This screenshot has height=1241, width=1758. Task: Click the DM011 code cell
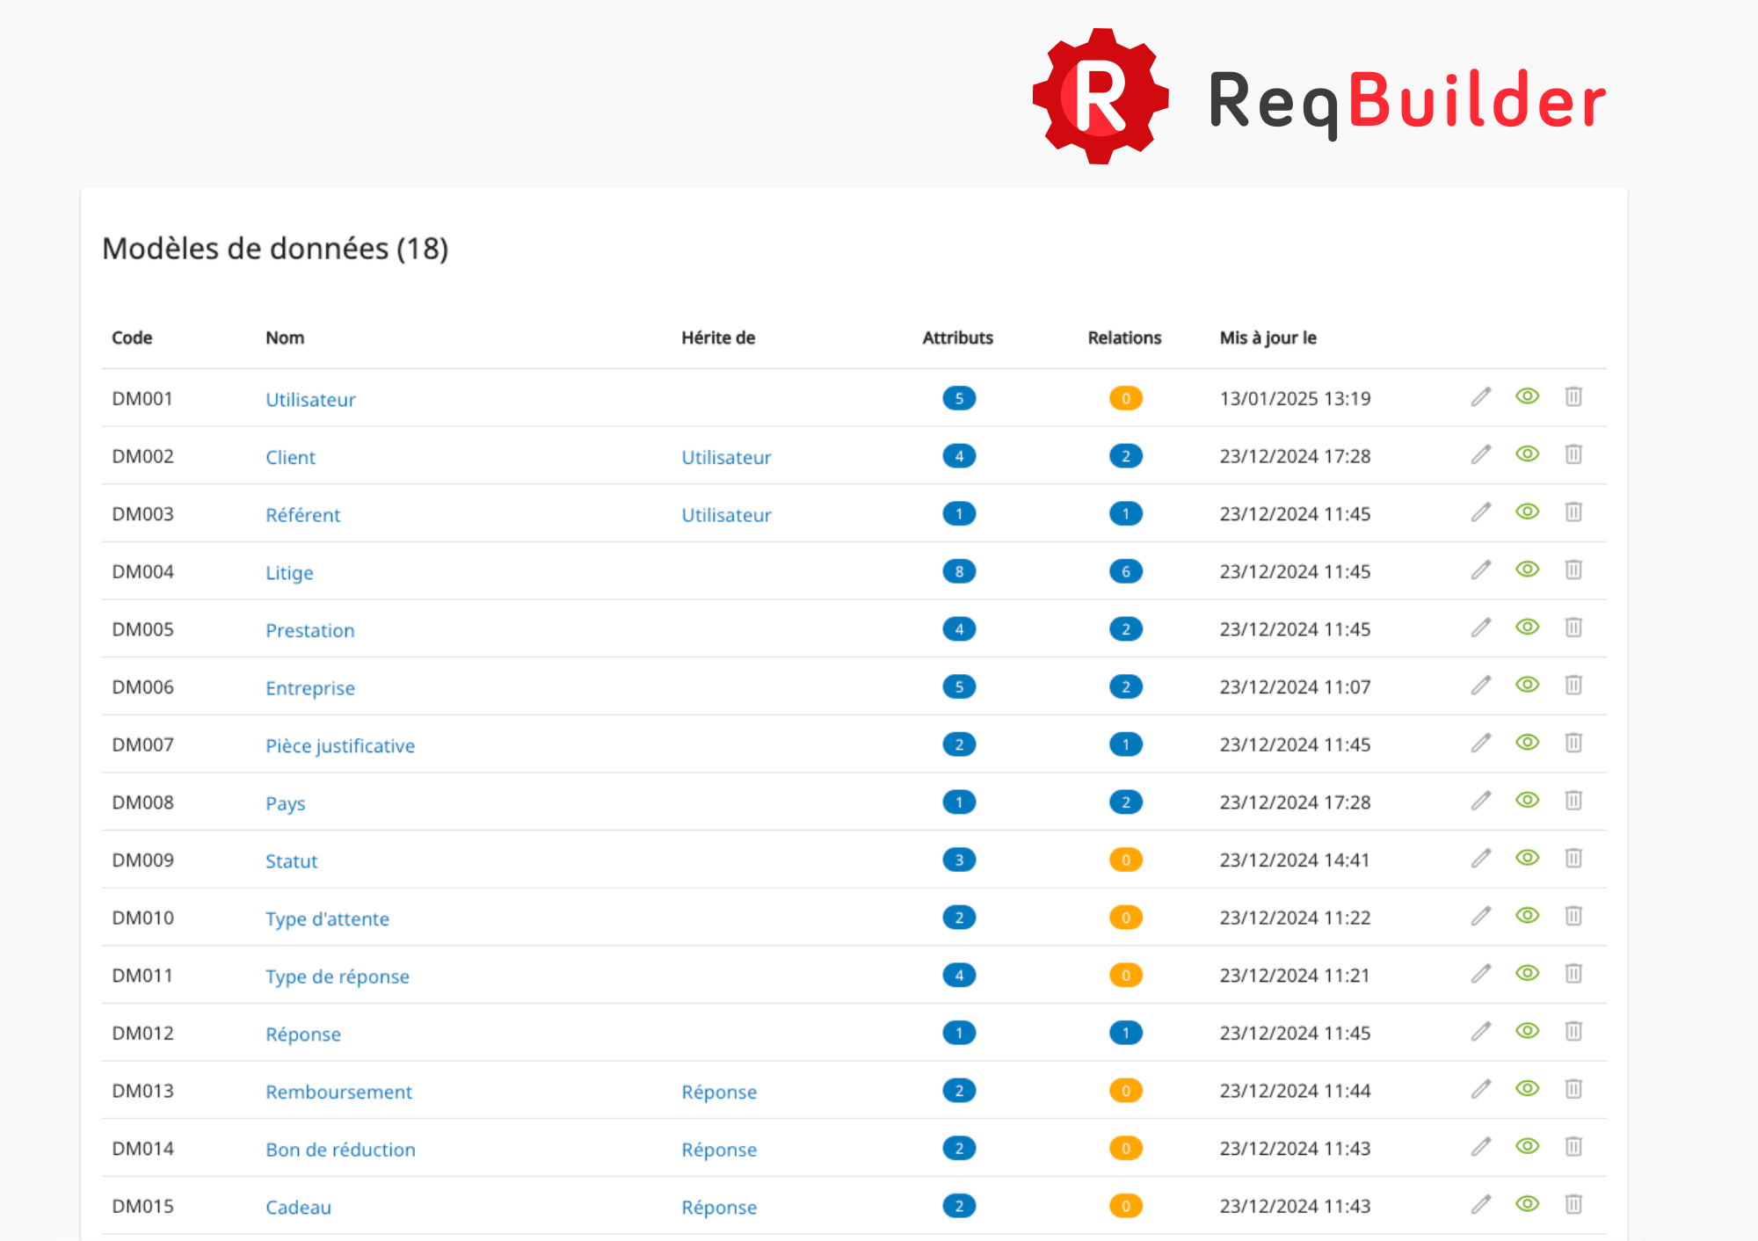[x=142, y=976]
